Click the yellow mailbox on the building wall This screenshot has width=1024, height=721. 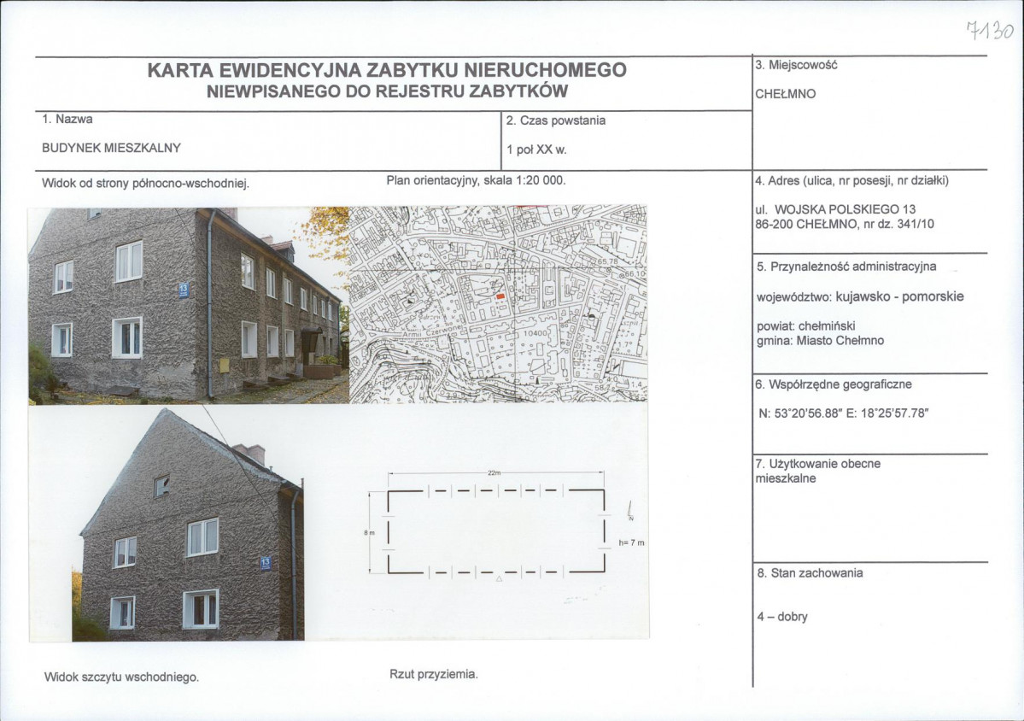[224, 365]
